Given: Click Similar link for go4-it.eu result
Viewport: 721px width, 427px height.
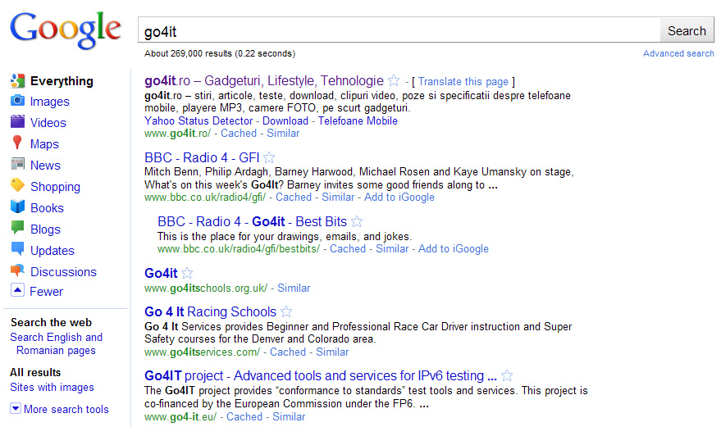Looking at the screenshot, I should (x=289, y=417).
